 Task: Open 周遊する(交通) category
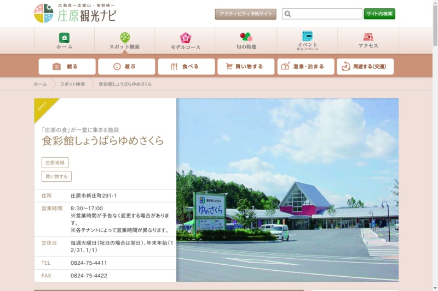(365, 67)
